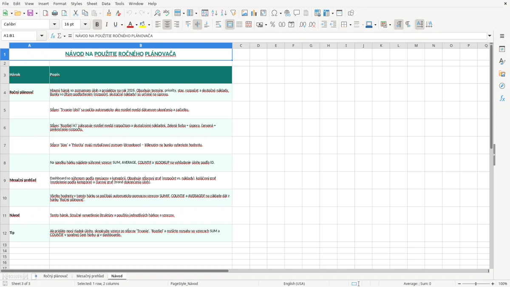Open the sidebar Gallery icon
The width and height of the screenshot is (510, 287).
click(502, 74)
